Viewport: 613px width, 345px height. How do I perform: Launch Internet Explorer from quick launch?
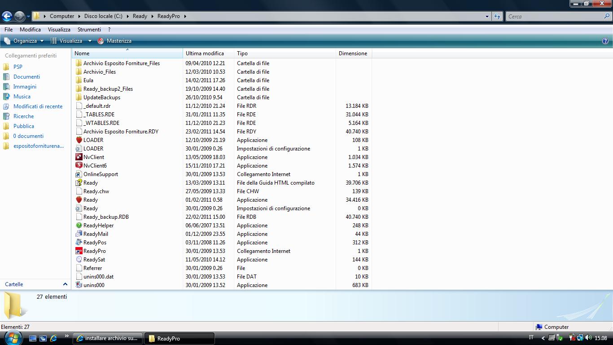coord(53,338)
